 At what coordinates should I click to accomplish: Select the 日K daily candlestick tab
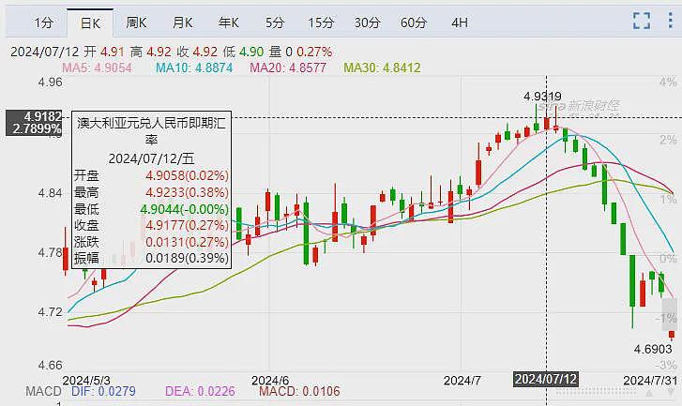(x=90, y=22)
